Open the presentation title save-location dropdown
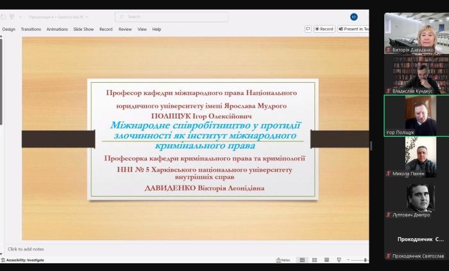Screen dimensions: 449x271 [x=88, y=17]
